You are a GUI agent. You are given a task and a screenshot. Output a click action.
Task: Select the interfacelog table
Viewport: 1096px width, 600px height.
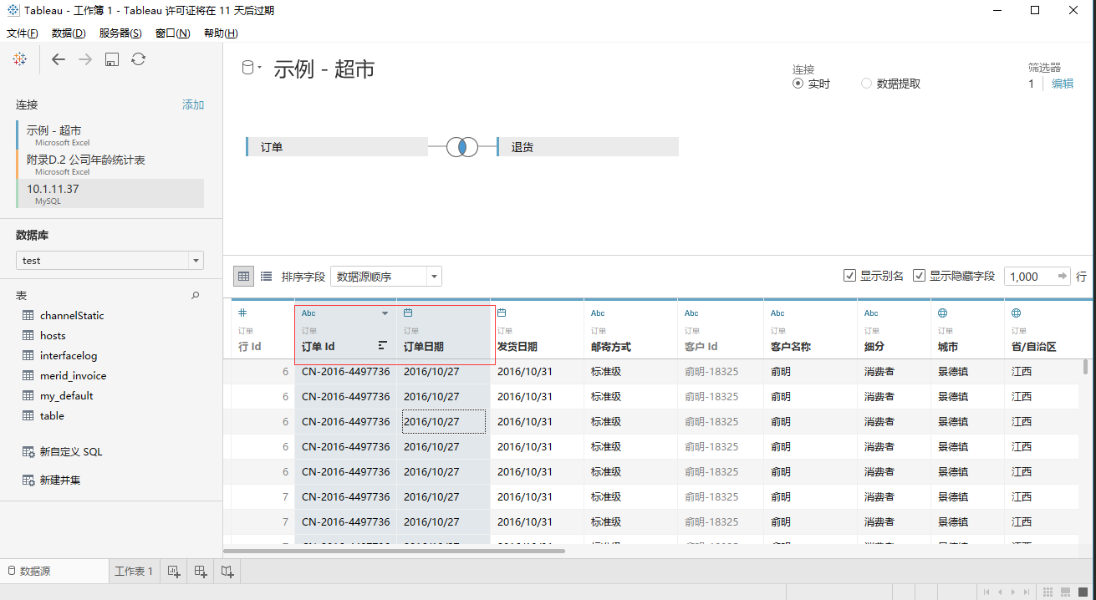click(69, 355)
